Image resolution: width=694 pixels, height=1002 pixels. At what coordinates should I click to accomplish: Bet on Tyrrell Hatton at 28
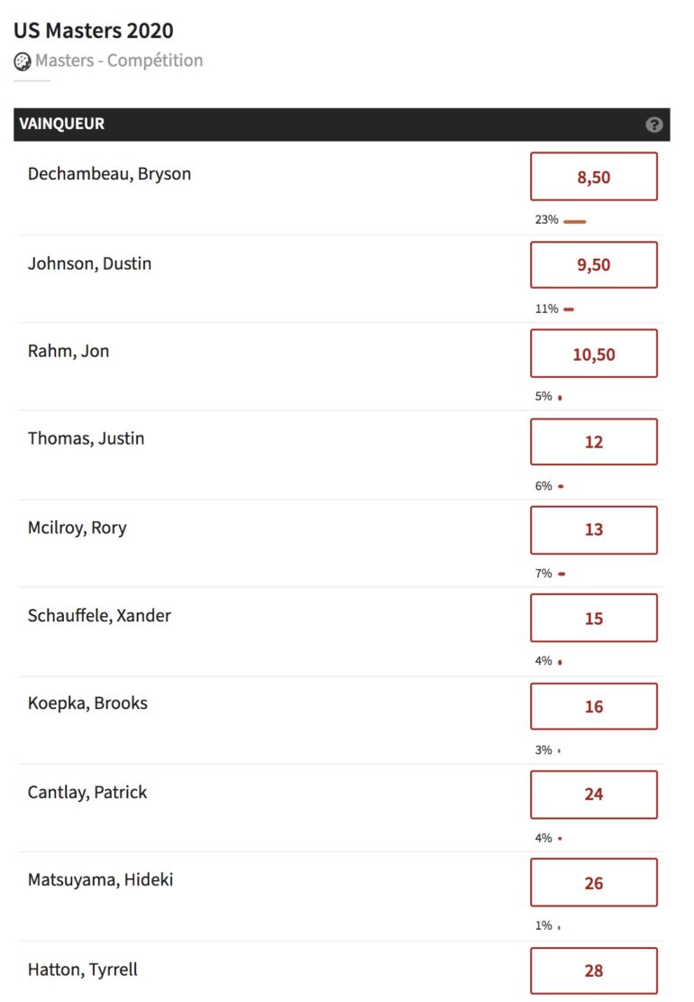(594, 970)
